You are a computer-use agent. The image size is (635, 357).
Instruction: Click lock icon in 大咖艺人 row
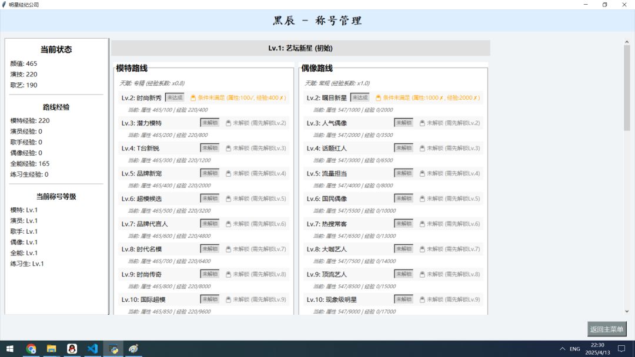(x=422, y=249)
